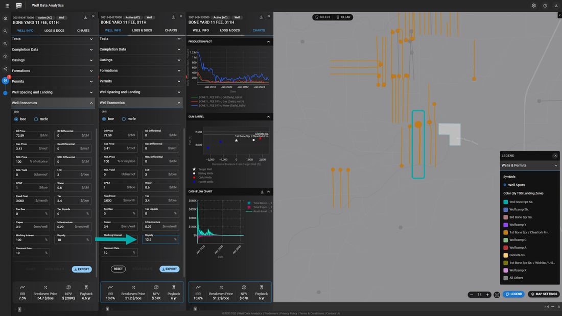The width and height of the screenshot is (562, 316).
Task: Switch to Charts tab in first panel
Action: click(83, 31)
